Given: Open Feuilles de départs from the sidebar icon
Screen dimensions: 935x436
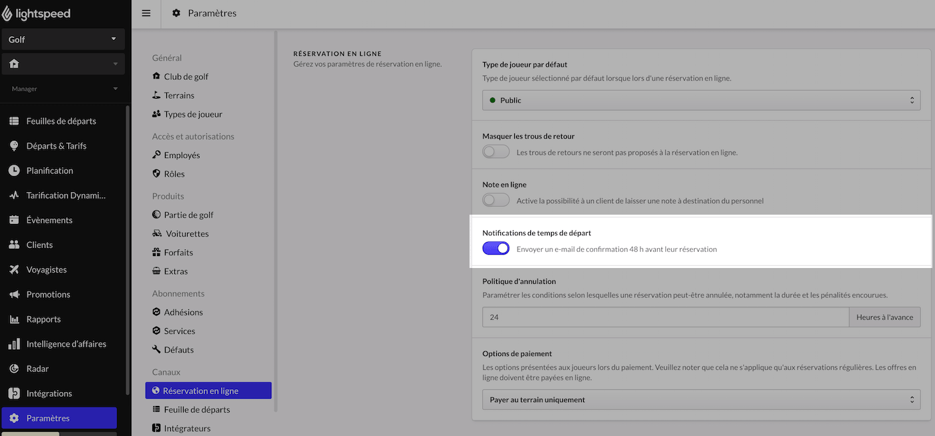Looking at the screenshot, I should point(14,121).
